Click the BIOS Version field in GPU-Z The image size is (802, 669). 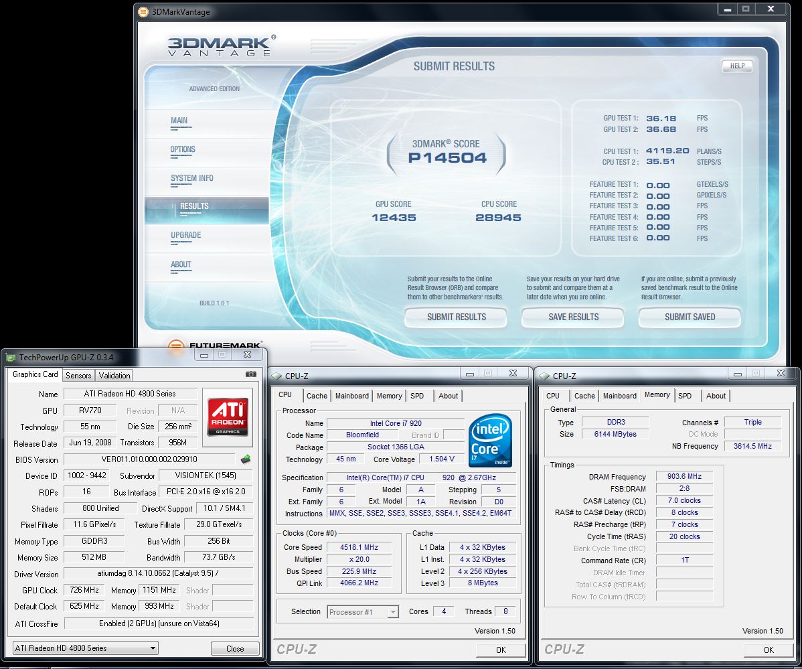coord(149,459)
